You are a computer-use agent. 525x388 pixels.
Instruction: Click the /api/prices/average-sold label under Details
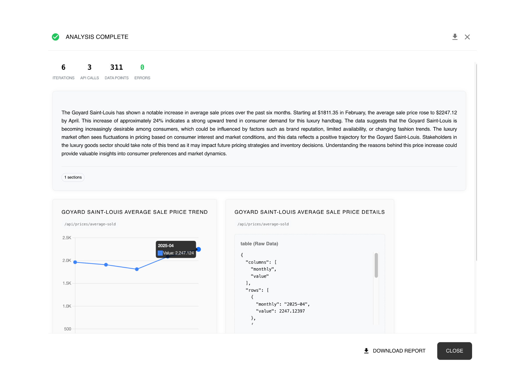pyautogui.click(x=263, y=224)
